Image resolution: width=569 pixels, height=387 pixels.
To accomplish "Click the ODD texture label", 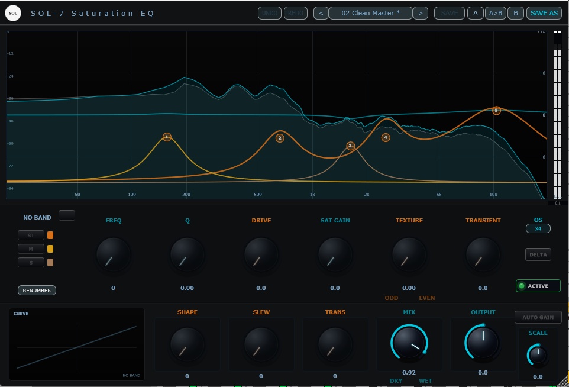I will (x=392, y=298).
